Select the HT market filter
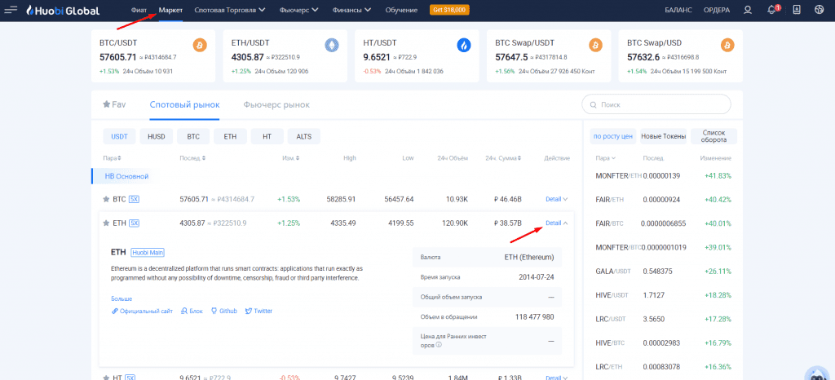The height and width of the screenshot is (380, 835). click(x=267, y=136)
